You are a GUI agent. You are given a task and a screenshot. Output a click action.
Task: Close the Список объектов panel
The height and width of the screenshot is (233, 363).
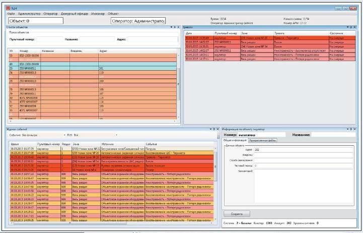pos(179,27)
